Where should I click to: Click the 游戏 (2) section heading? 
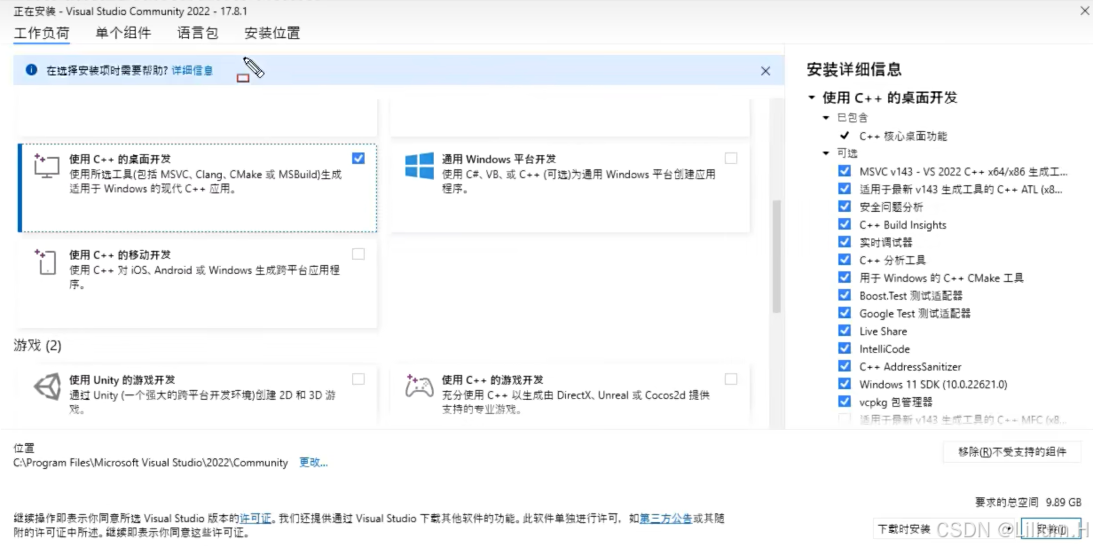(x=37, y=345)
